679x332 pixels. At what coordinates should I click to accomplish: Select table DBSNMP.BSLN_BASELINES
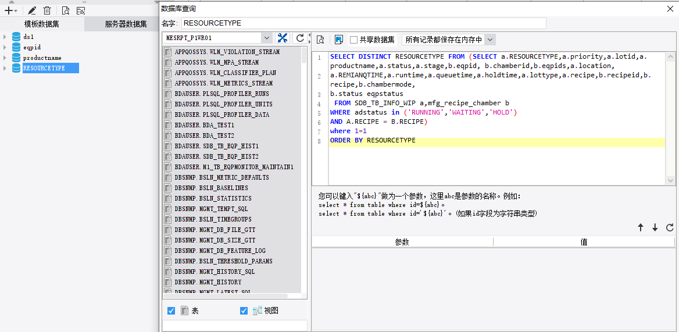[213, 188]
